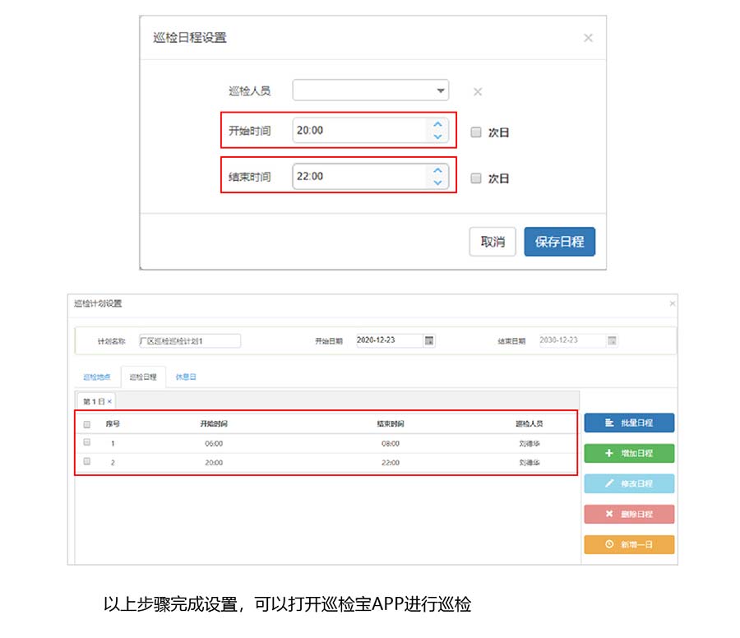Close the 巡检日程设置 dialog

coord(588,38)
